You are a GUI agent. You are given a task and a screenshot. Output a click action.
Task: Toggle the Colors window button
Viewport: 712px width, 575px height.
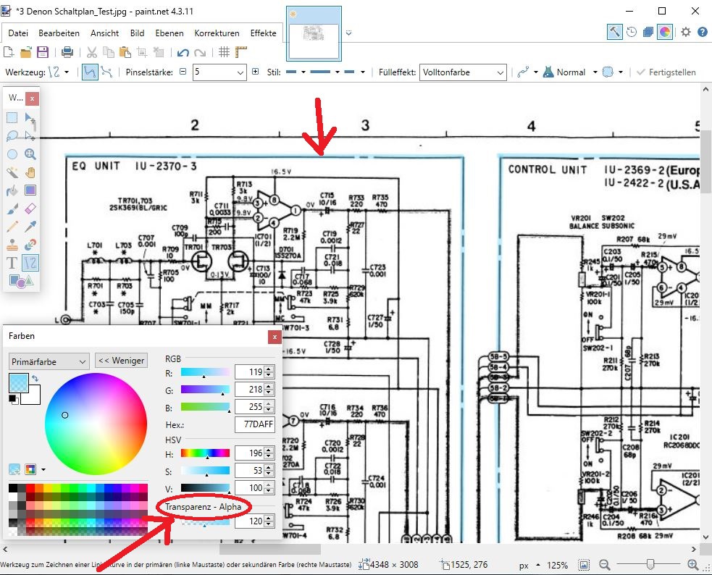[664, 32]
